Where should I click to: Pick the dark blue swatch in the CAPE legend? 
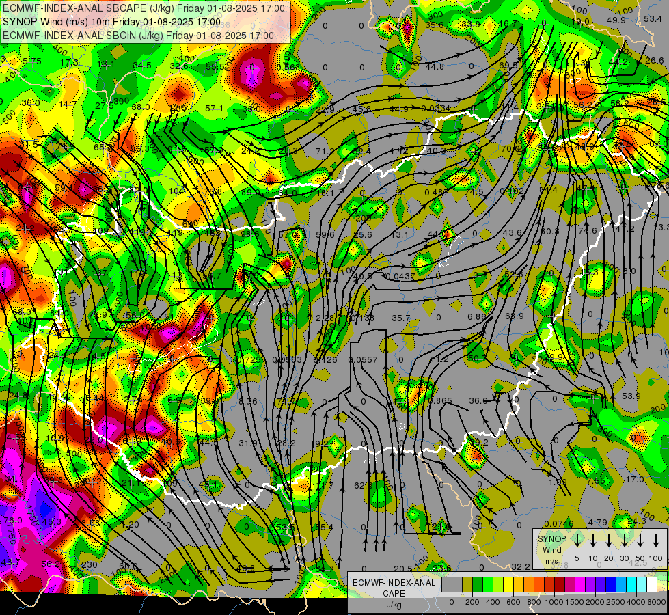click(x=610, y=585)
